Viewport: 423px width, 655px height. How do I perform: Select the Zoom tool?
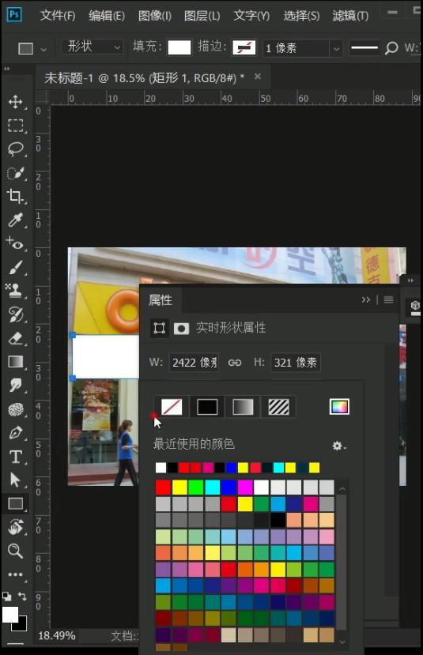pyautogui.click(x=16, y=551)
